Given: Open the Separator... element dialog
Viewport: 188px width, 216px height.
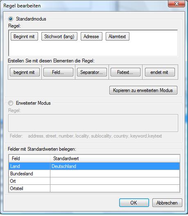Looking at the screenshot, I should tap(92, 72).
